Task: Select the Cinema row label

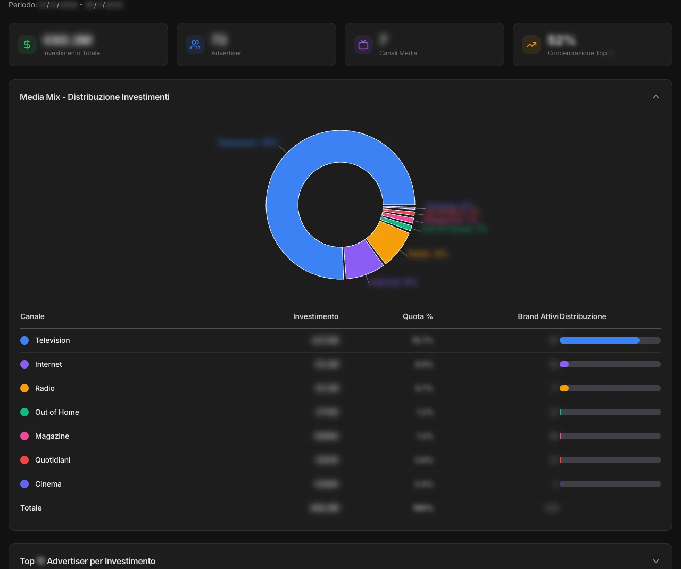Action: tap(48, 484)
